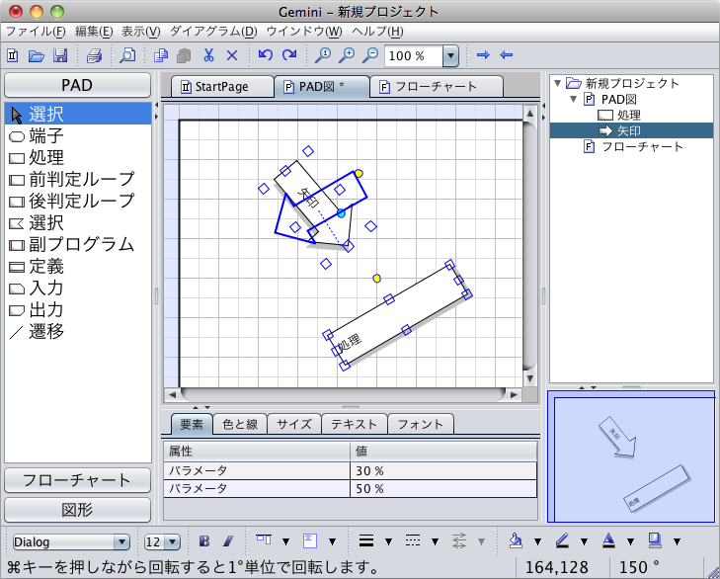
Task: Click the 30 % parameter value cell
Action: point(443,470)
